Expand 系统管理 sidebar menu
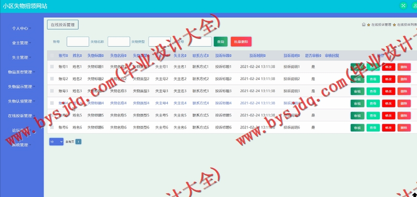The height and width of the screenshot is (197, 417). point(21,145)
